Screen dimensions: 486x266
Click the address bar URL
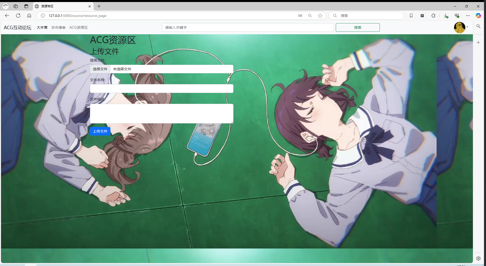tap(77, 16)
